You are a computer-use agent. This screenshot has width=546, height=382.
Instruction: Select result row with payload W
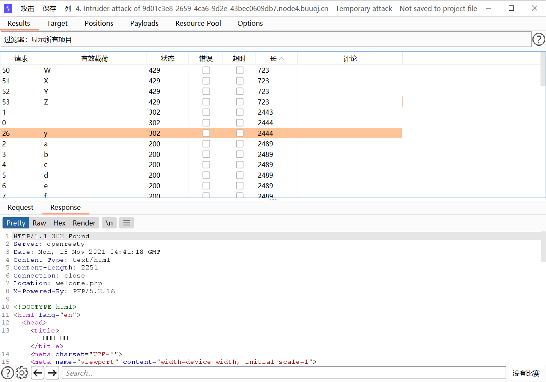pos(201,70)
